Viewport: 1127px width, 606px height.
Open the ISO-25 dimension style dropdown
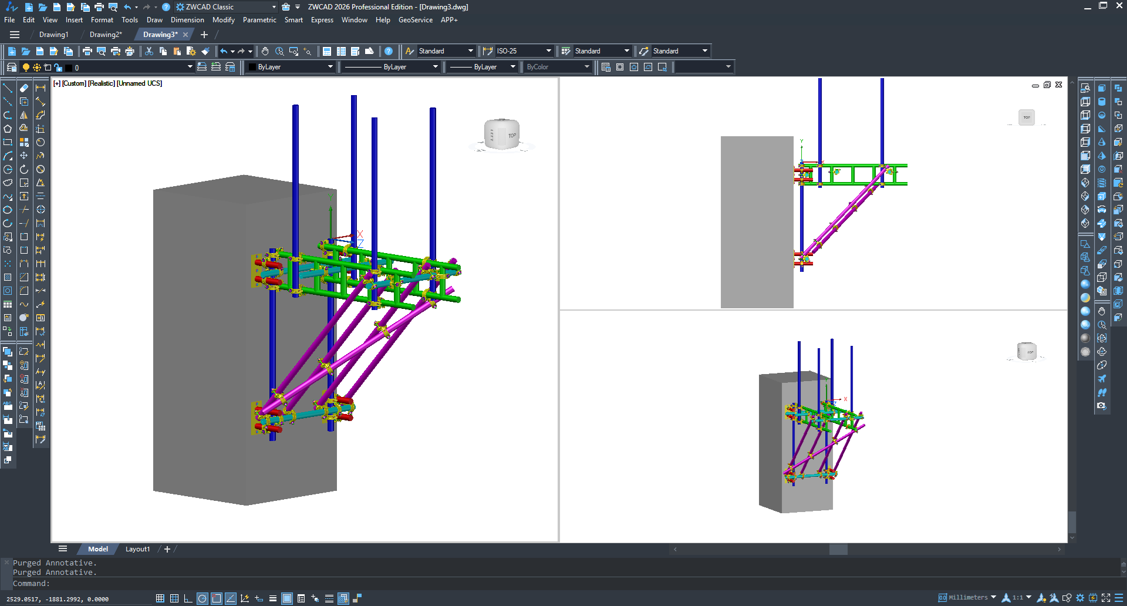coord(548,51)
